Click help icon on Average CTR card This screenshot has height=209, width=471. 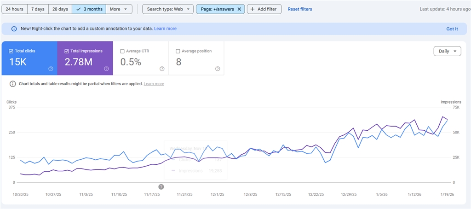(162, 69)
